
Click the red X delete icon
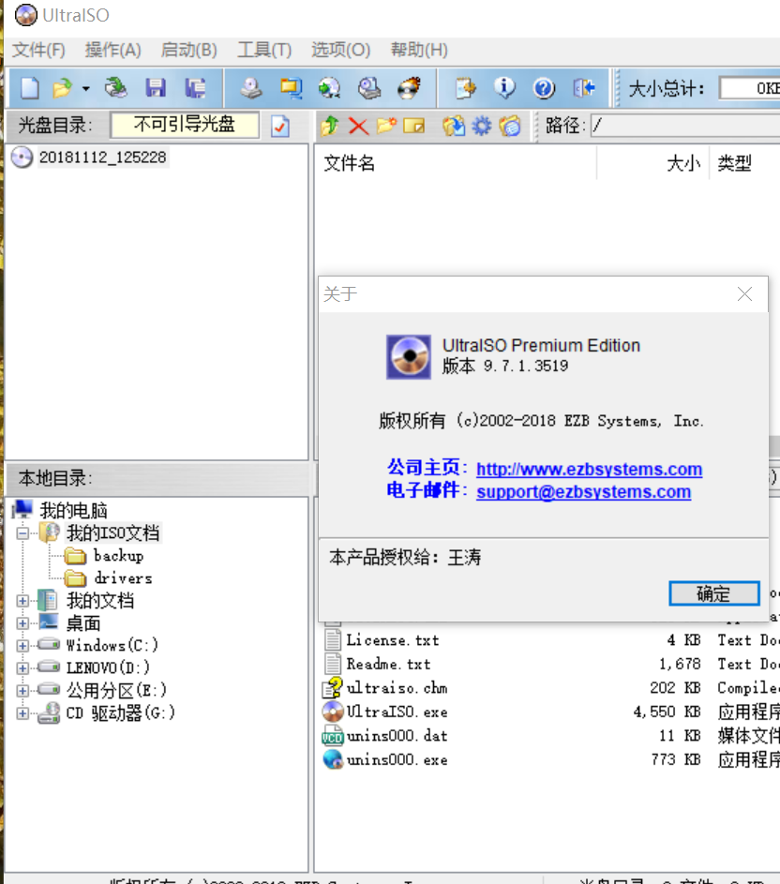(358, 126)
